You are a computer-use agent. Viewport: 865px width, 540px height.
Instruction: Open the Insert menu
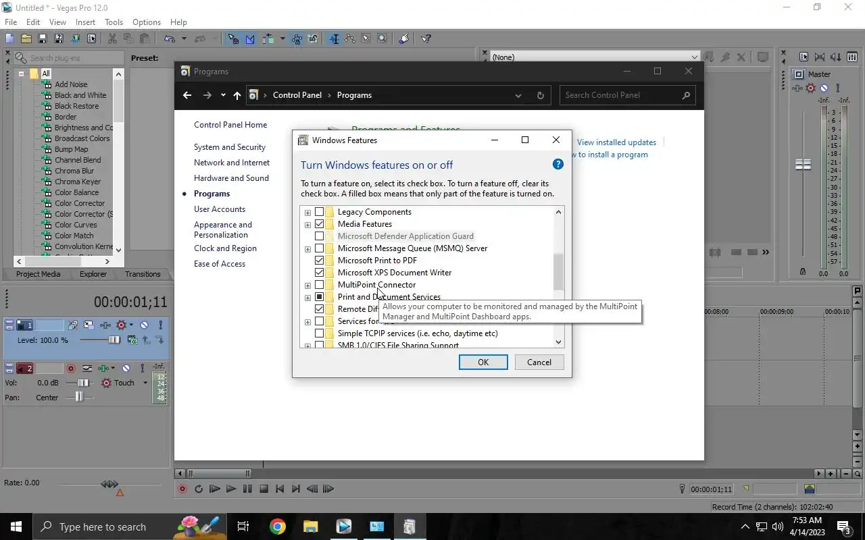point(85,22)
